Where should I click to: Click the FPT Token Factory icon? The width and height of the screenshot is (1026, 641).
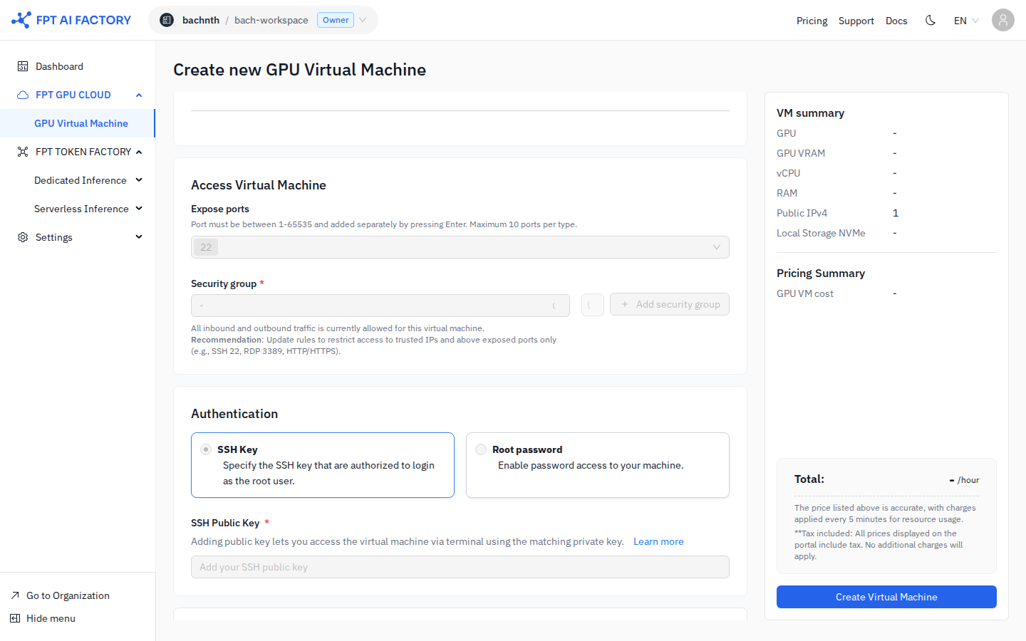pyautogui.click(x=23, y=152)
